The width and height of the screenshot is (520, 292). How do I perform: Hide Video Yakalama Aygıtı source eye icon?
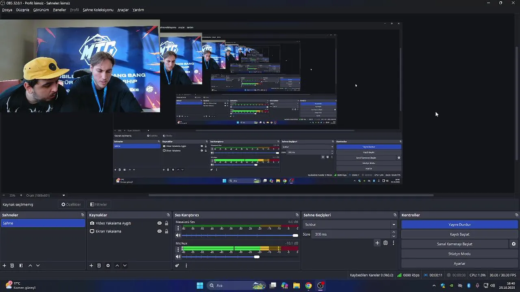click(160, 223)
